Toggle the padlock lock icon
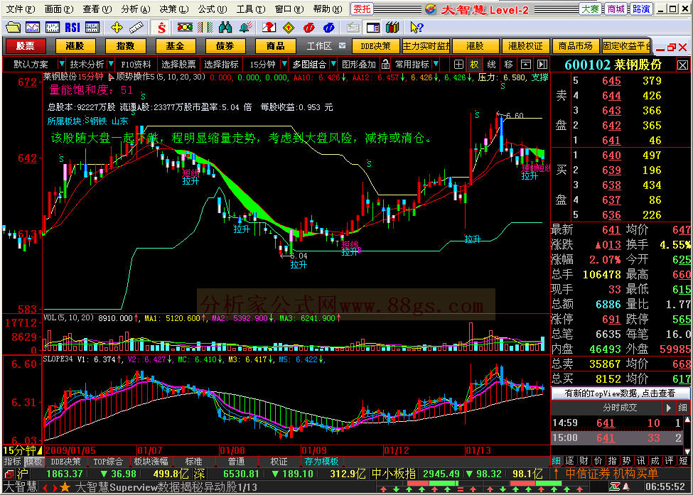 pyautogui.click(x=385, y=65)
